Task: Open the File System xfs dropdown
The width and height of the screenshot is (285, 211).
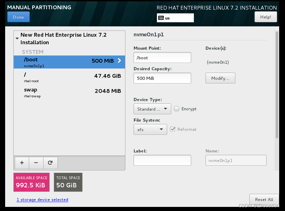Action: pos(150,129)
